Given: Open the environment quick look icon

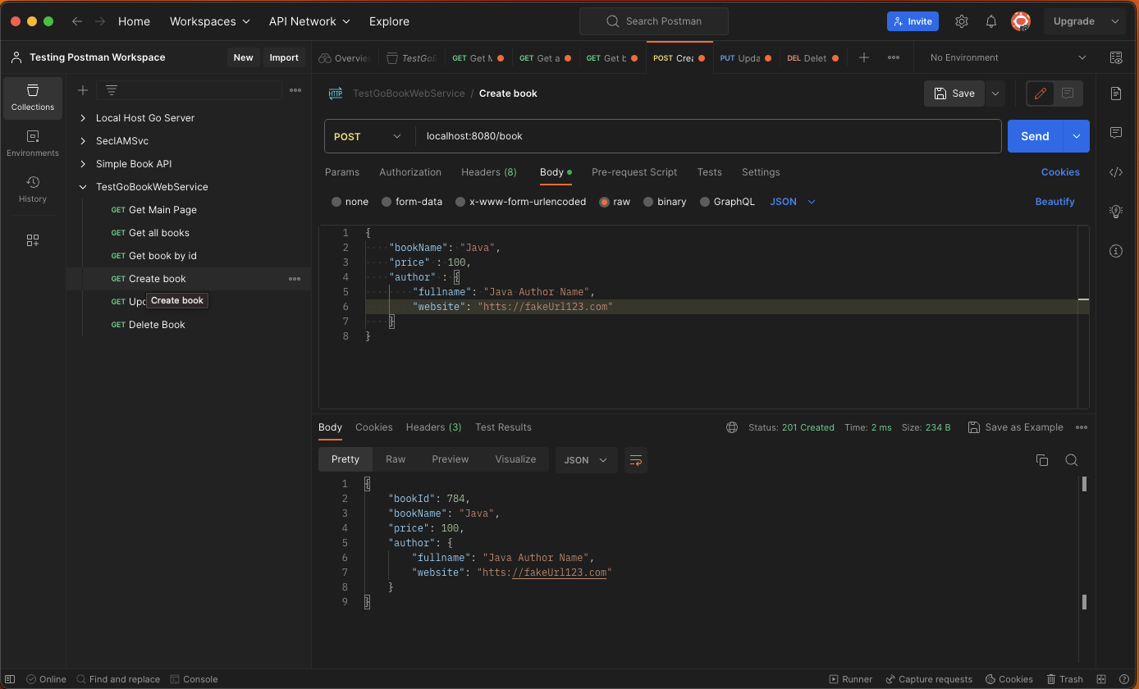Looking at the screenshot, I should click(x=1116, y=57).
